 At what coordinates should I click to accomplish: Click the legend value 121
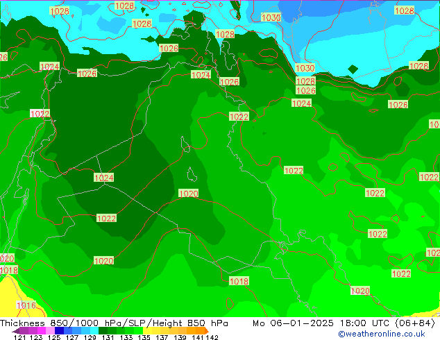pos(20,337)
